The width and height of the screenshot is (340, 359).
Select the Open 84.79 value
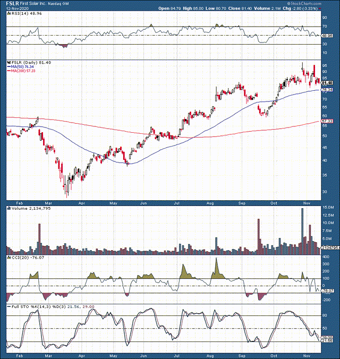click(x=169, y=8)
